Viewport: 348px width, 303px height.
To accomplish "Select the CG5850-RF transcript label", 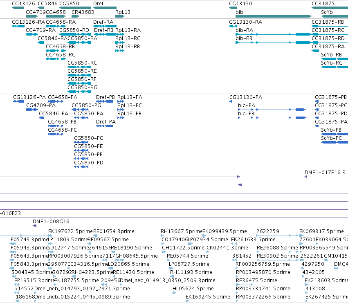I will 82,79.
